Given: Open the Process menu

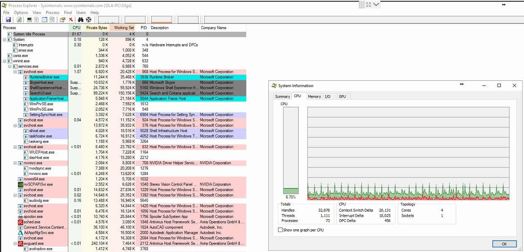Looking at the screenshot, I should pos(53,13).
